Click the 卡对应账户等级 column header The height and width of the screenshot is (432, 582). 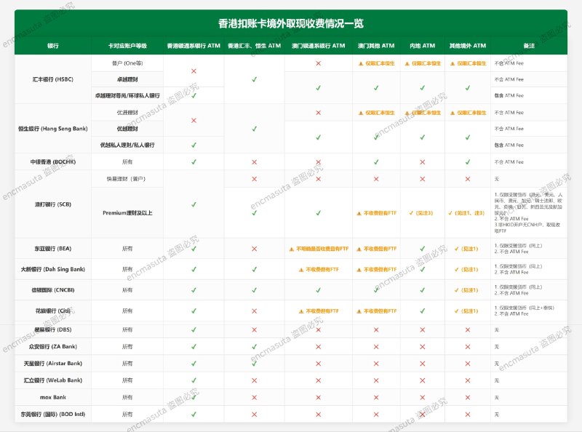pyautogui.click(x=127, y=46)
